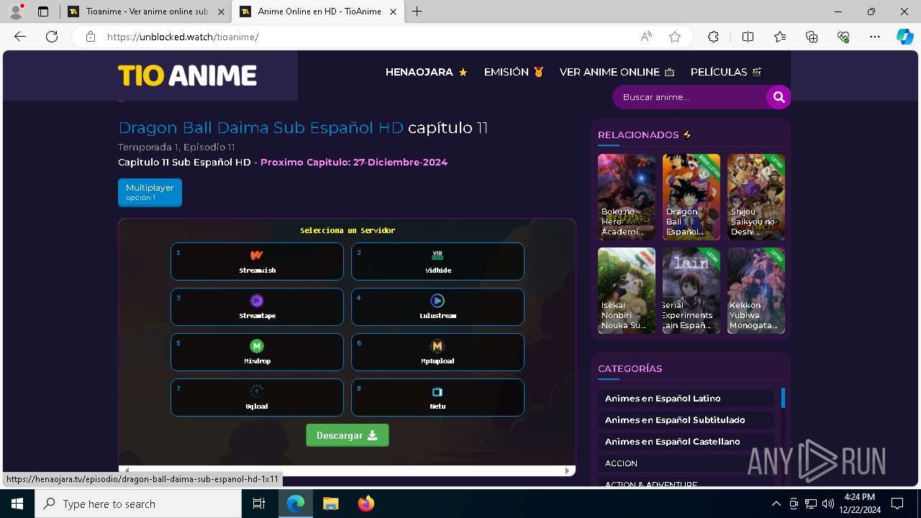Screen dimensions: 921x518
Task: Select the Netu server
Action: click(437, 397)
